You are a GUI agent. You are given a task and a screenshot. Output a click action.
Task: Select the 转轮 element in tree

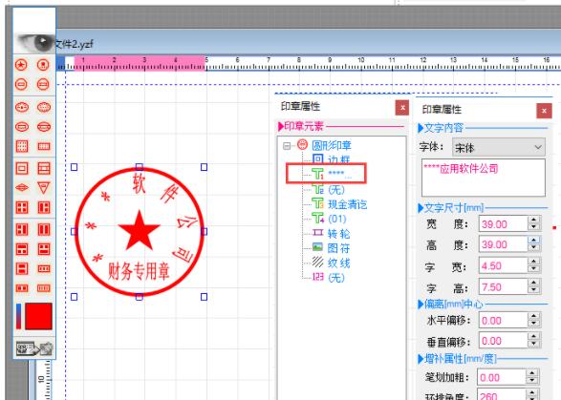331,234
